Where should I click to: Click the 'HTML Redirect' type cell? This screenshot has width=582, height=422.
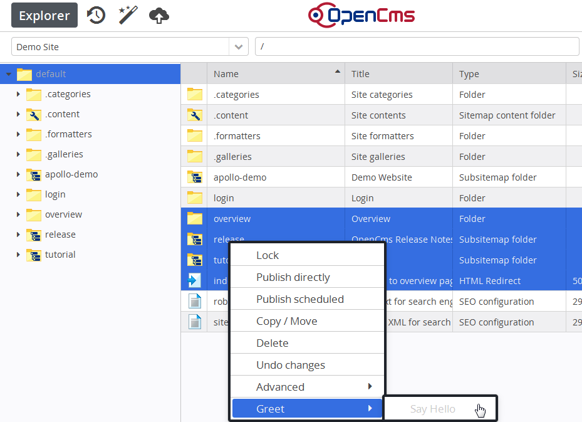coord(509,281)
